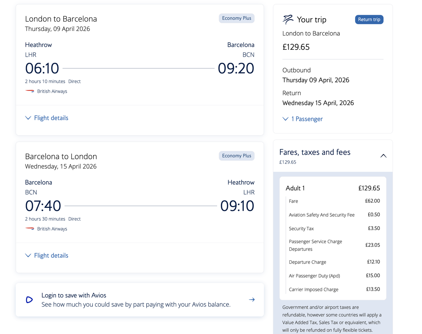Click the arrow on the Avios savings banner
Screen dimensions: 422x334
[x=252, y=299]
